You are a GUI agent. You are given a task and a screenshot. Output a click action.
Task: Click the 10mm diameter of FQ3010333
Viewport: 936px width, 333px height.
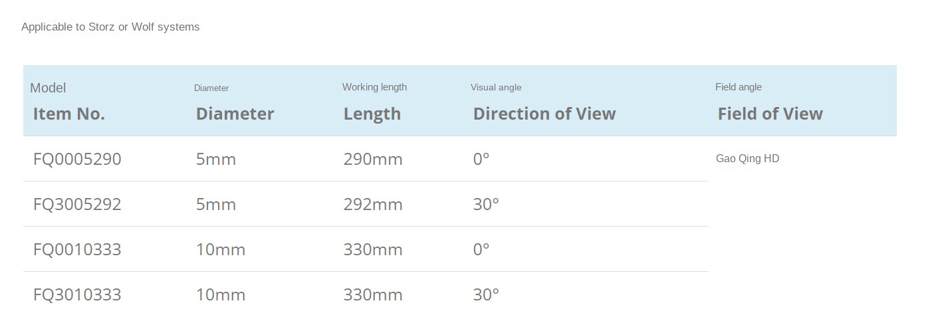[221, 294]
